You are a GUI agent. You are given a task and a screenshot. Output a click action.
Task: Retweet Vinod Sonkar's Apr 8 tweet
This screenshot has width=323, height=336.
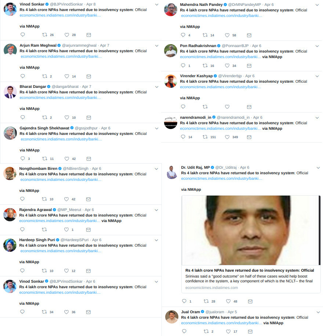pos(45,35)
